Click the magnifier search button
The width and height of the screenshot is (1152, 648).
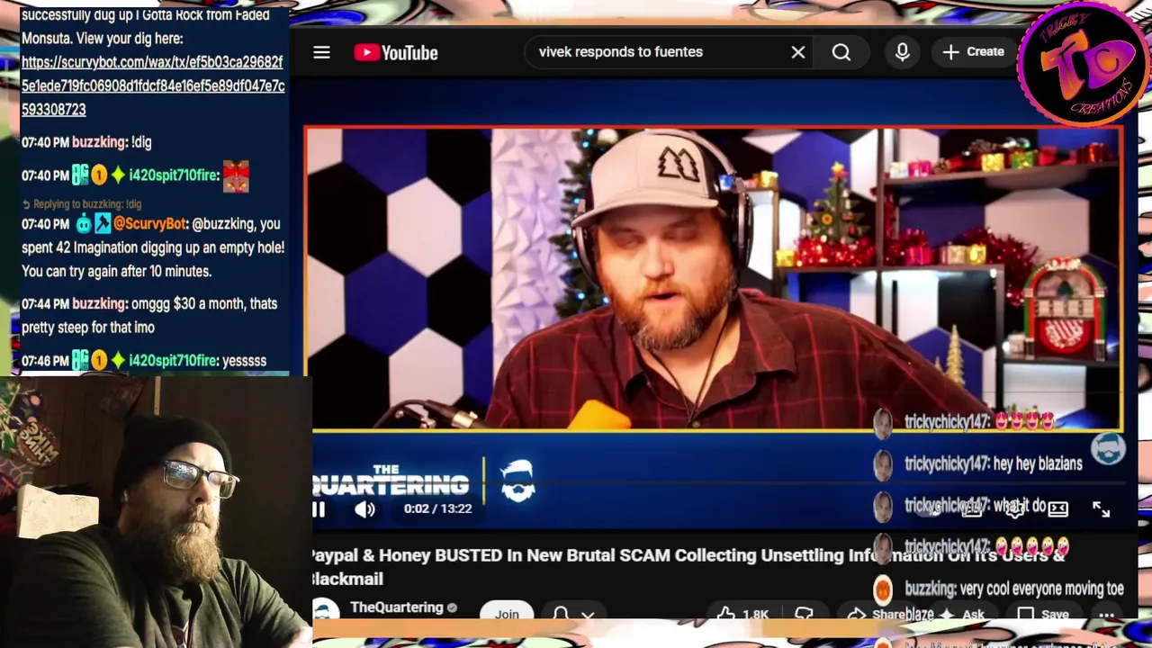pos(841,52)
